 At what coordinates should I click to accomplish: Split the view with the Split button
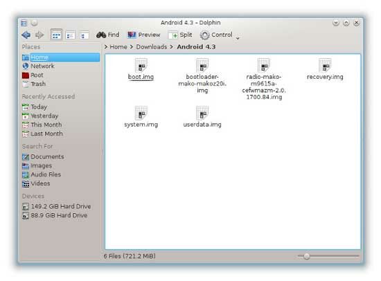coord(180,35)
